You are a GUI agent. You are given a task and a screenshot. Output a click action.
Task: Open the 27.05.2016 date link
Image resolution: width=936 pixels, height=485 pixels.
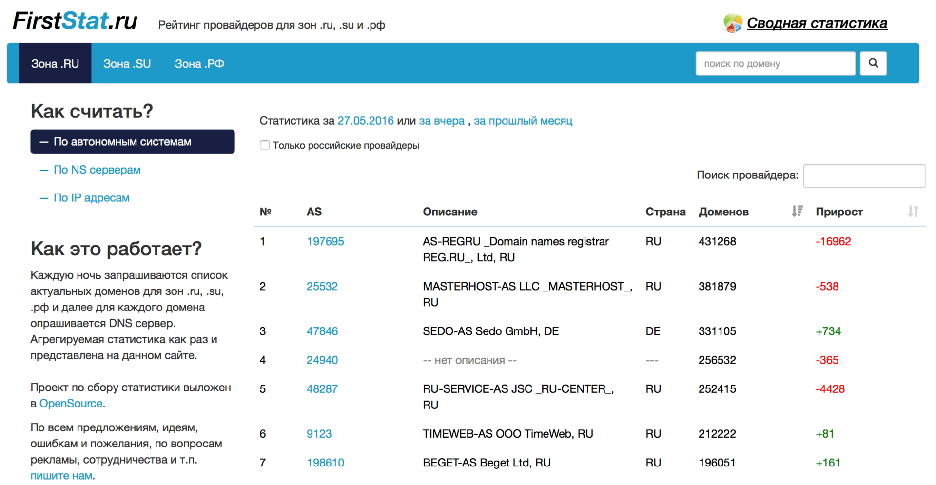pyautogui.click(x=366, y=121)
